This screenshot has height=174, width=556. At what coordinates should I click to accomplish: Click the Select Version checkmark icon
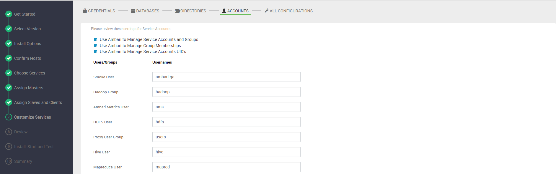click(x=9, y=29)
